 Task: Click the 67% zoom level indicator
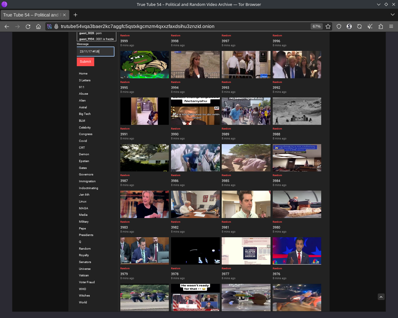(317, 26)
